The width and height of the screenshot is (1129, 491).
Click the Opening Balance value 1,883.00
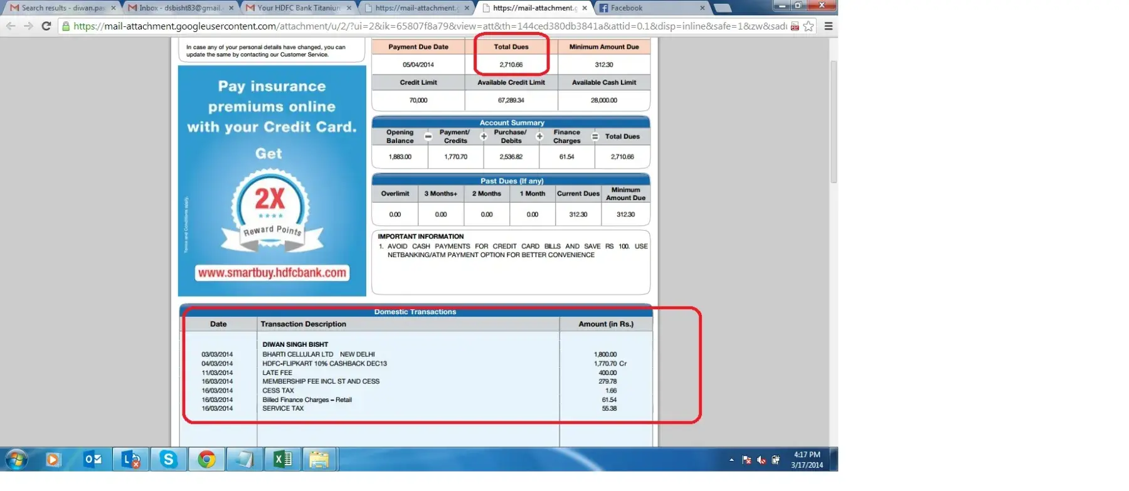400,157
